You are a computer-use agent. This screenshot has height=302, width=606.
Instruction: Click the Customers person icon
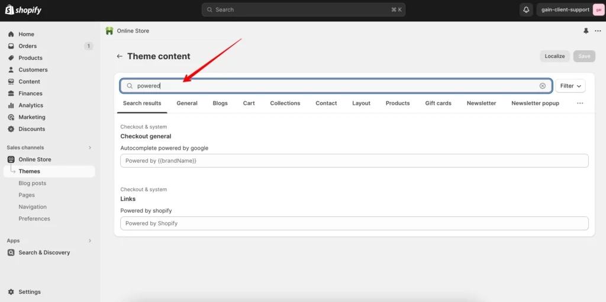[x=11, y=70]
